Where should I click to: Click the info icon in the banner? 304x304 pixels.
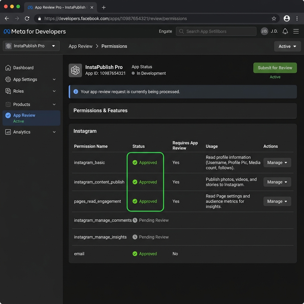coord(76,92)
